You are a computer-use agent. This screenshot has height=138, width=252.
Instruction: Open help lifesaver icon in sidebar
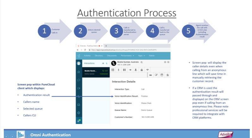pyautogui.click(x=79, y=113)
